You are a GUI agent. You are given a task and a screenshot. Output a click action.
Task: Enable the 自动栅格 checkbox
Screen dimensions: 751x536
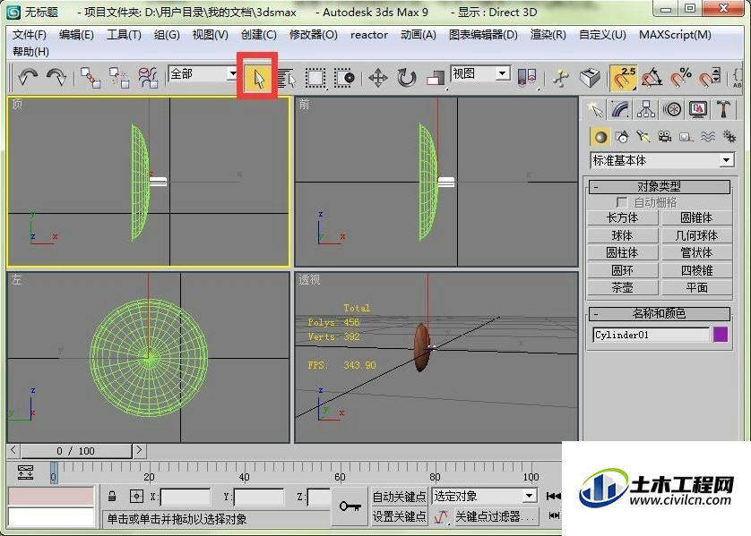click(622, 202)
